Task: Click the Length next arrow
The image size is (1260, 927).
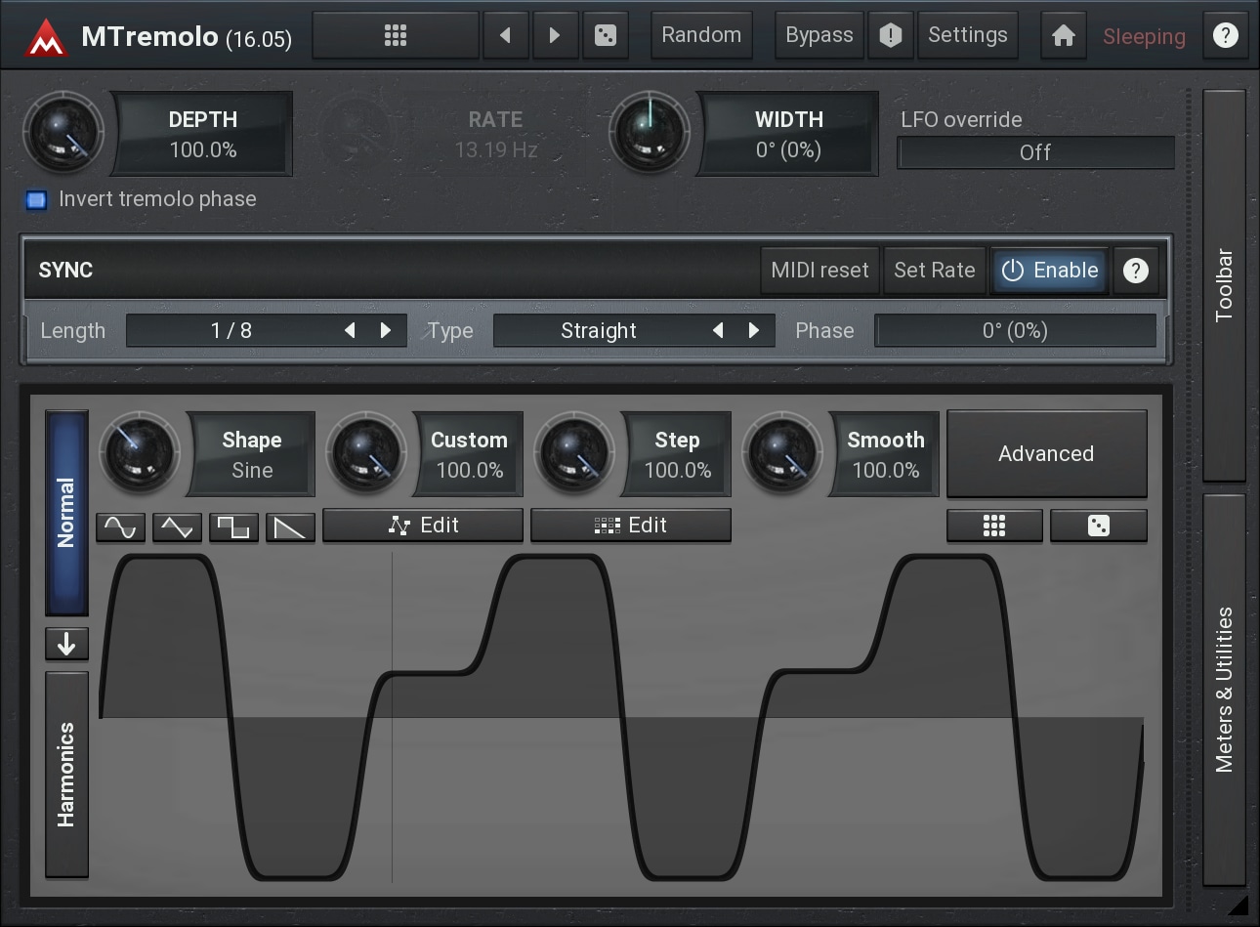Action: click(386, 331)
